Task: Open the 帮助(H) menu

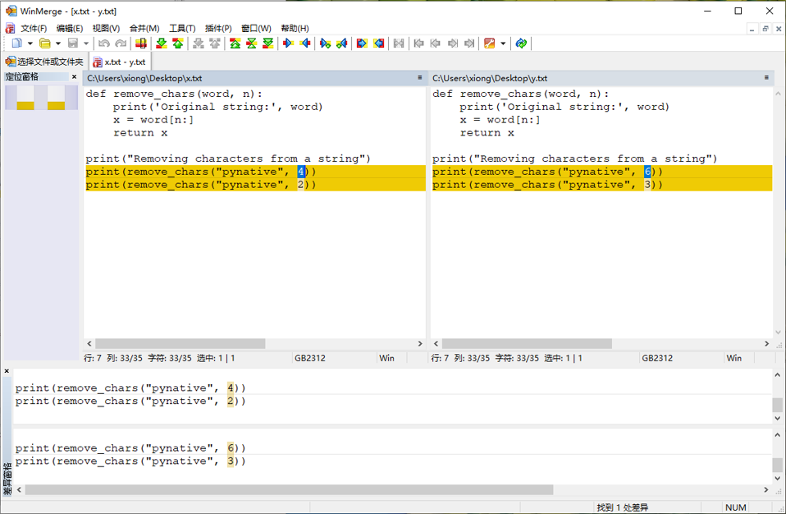Action: pyautogui.click(x=295, y=29)
